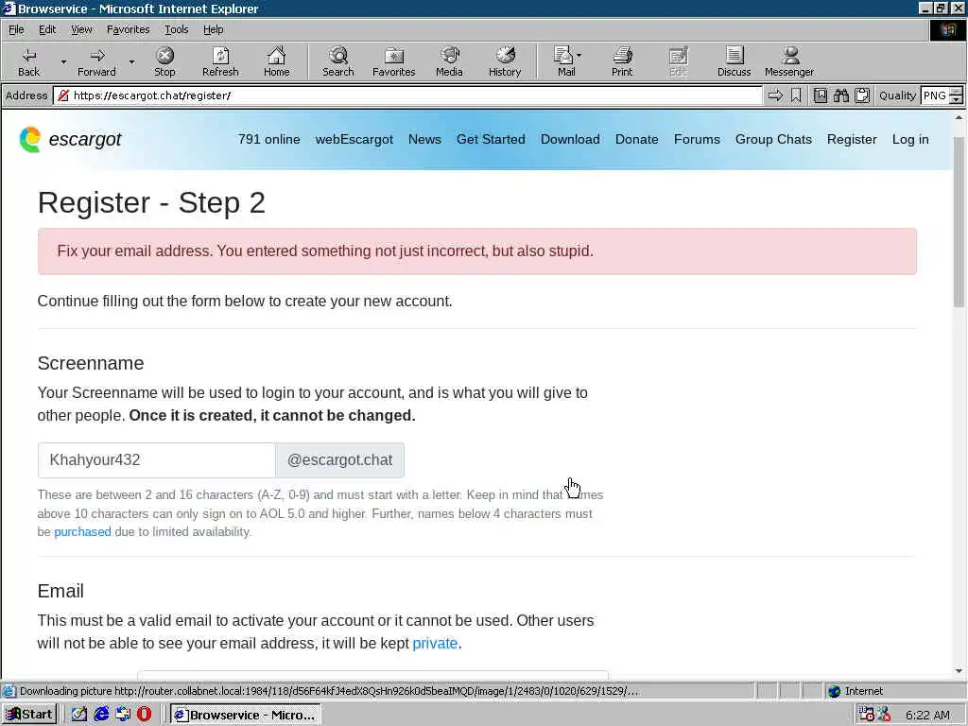Launch Opera from the quick launch bar

click(x=144, y=715)
